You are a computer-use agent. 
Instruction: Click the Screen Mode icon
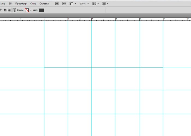click(x=104, y=4)
